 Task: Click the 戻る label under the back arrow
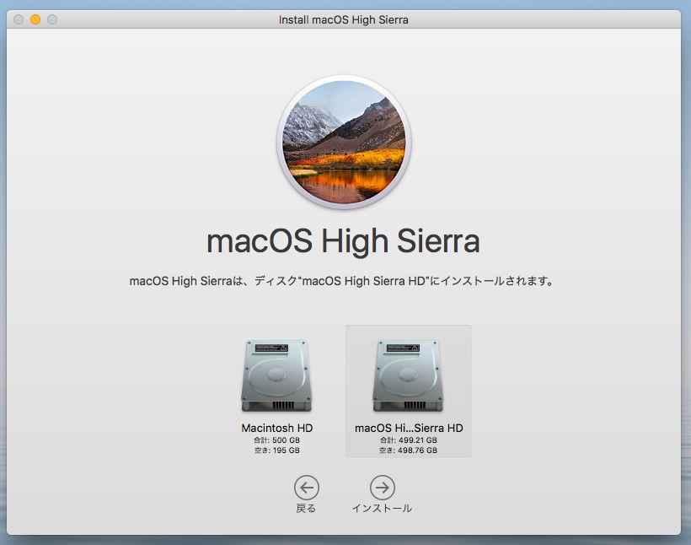click(306, 509)
